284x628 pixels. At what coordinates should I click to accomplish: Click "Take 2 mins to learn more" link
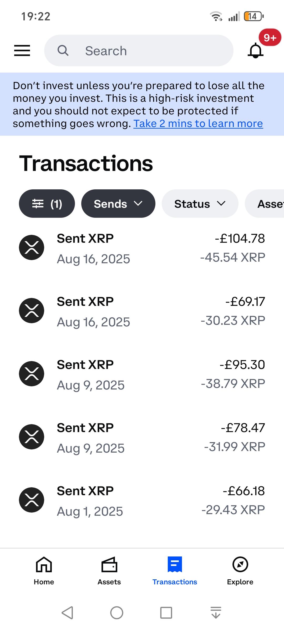198,124
